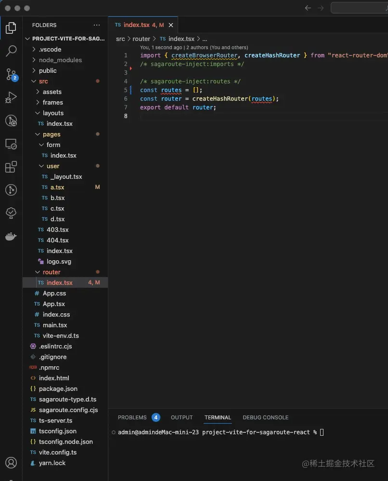Viewport: 388px width, 481px height.
Task: Open the Search view icon
Action: click(11, 51)
